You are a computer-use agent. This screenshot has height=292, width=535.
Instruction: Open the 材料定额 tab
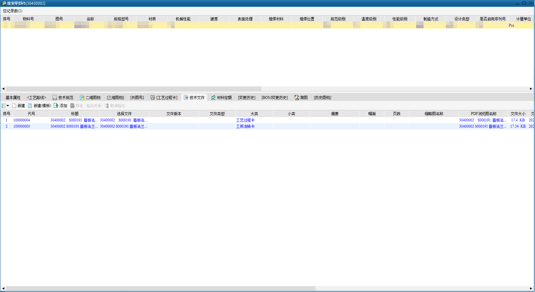tap(221, 98)
